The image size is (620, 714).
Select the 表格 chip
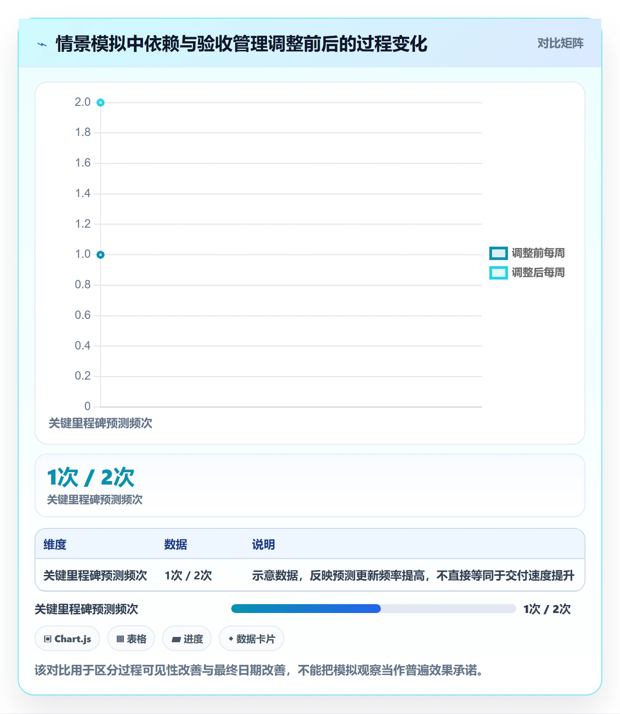131,639
